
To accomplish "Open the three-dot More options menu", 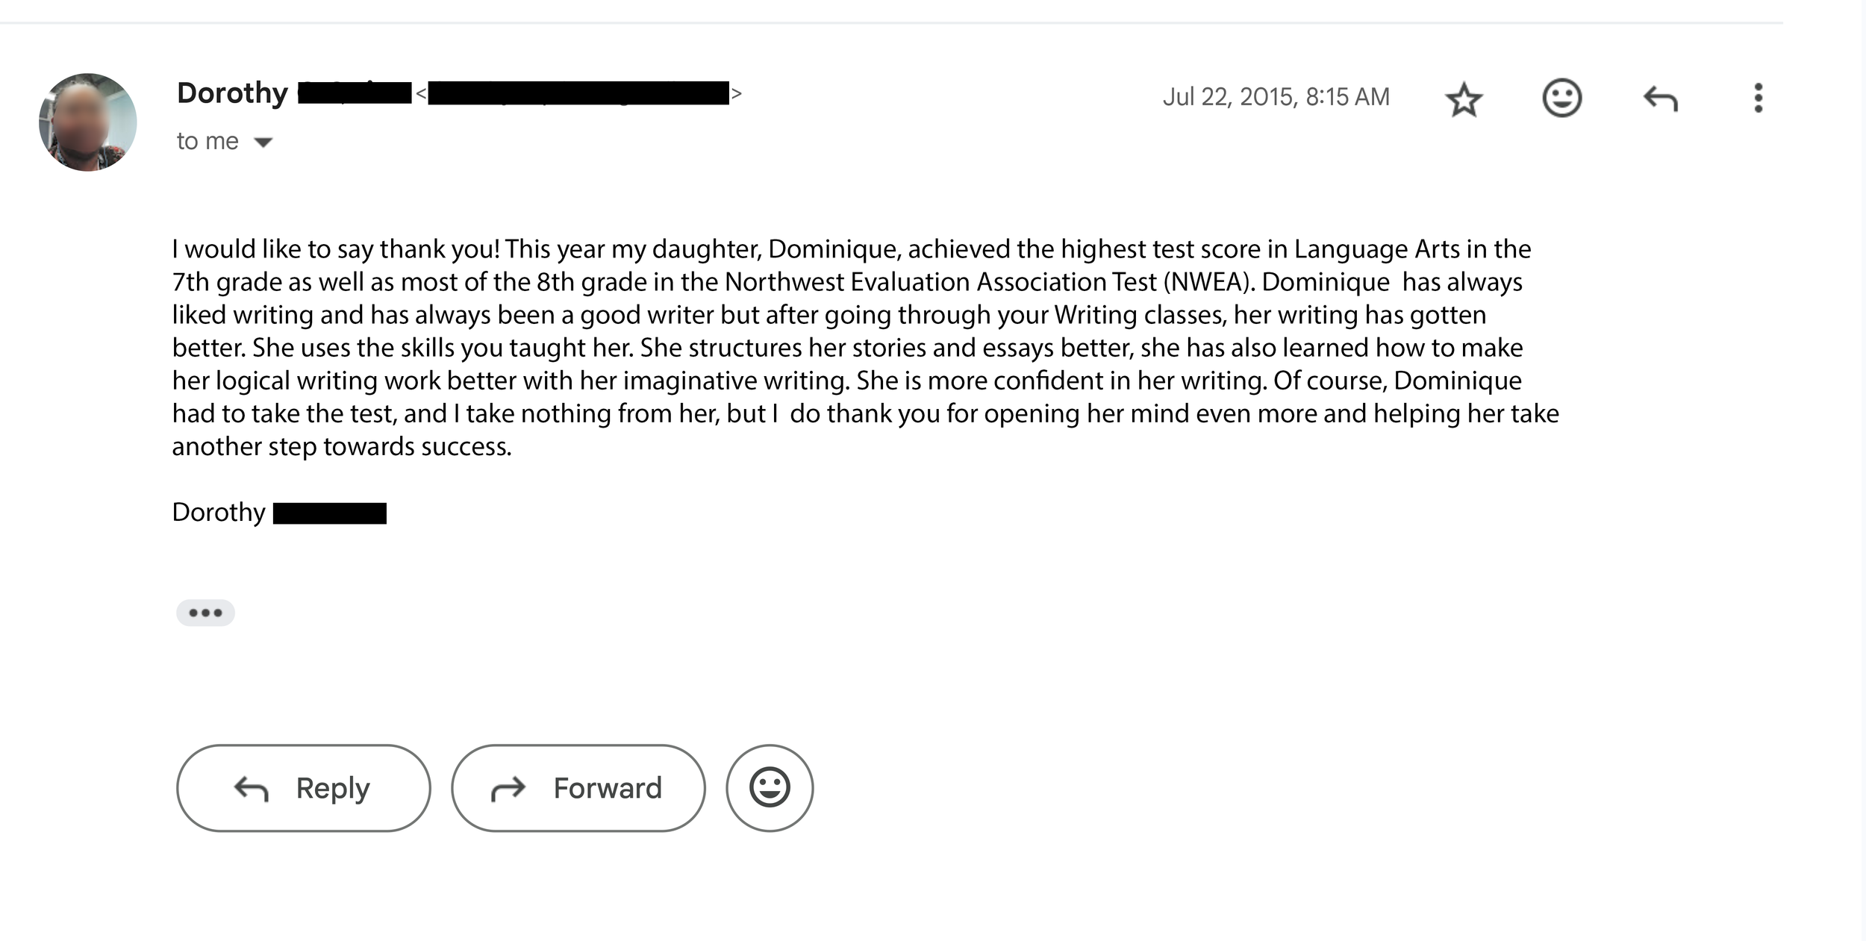I will pos(1759,98).
